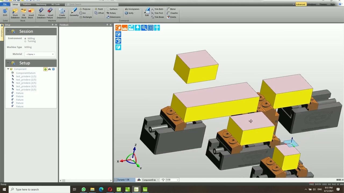The height and width of the screenshot is (193, 344).
Task: Select test_prindere (3/5) in the tree
Action: (x=26, y=83)
